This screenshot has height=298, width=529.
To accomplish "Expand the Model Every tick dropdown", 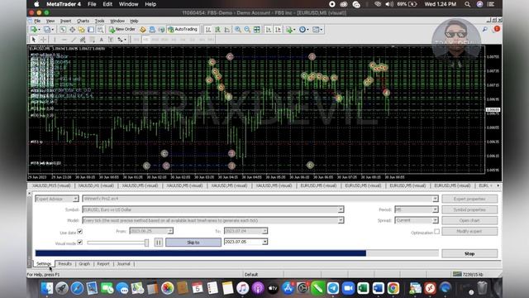I will [341, 220].
